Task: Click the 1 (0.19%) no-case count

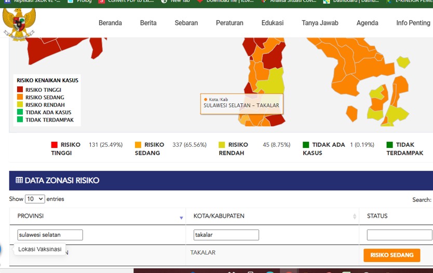Action: click(362, 145)
